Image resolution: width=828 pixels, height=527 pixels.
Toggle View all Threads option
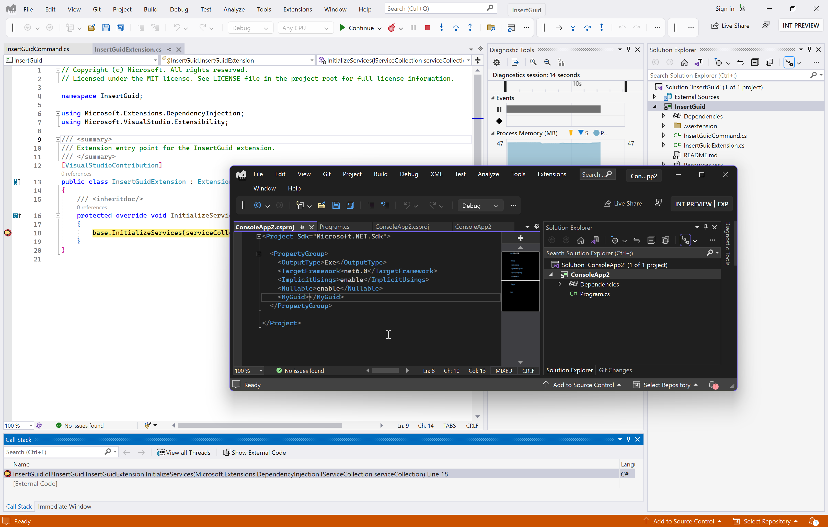(184, 452)
